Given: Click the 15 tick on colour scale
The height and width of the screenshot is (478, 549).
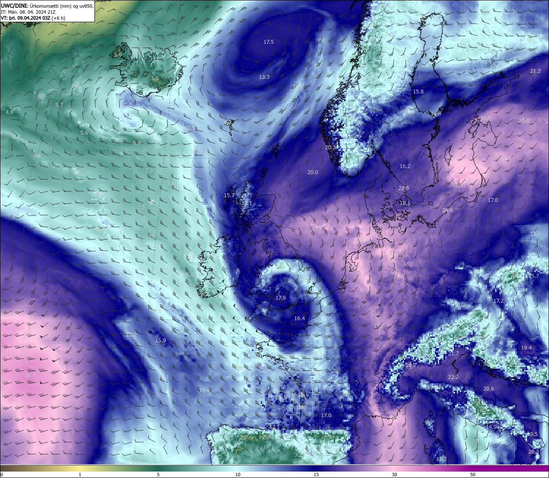Looking at the screenshot, I should tap(316, 475).
